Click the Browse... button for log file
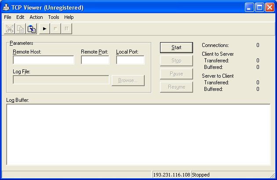 click(128, 80)
